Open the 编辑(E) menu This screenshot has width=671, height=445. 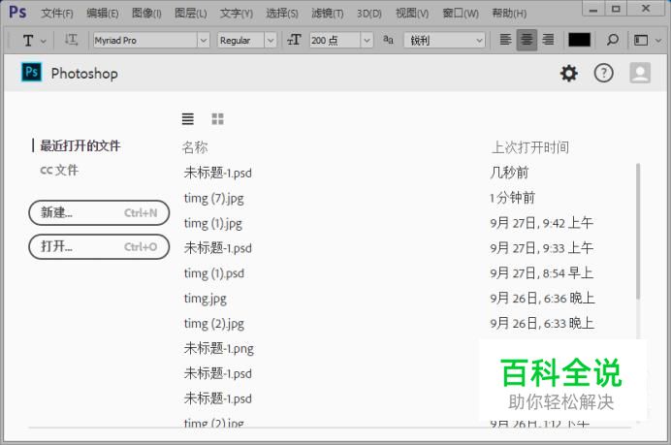pyautogui.click(x=102, y=14)
